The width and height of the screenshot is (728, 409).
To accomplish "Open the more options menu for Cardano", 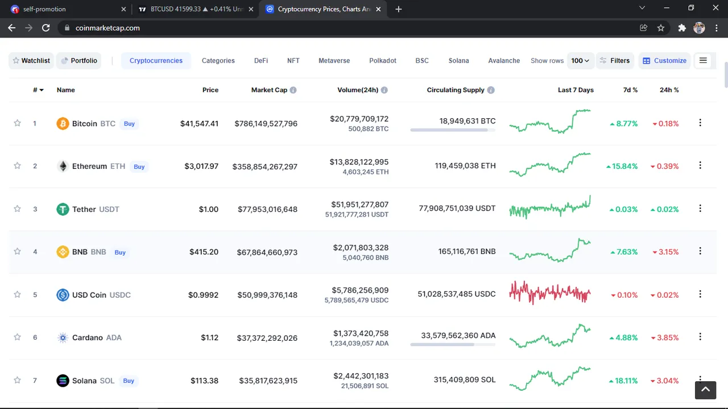I will [700, 337].
